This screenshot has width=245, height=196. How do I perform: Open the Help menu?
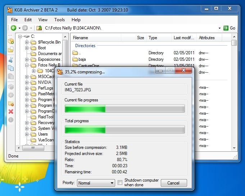[76, 20]
